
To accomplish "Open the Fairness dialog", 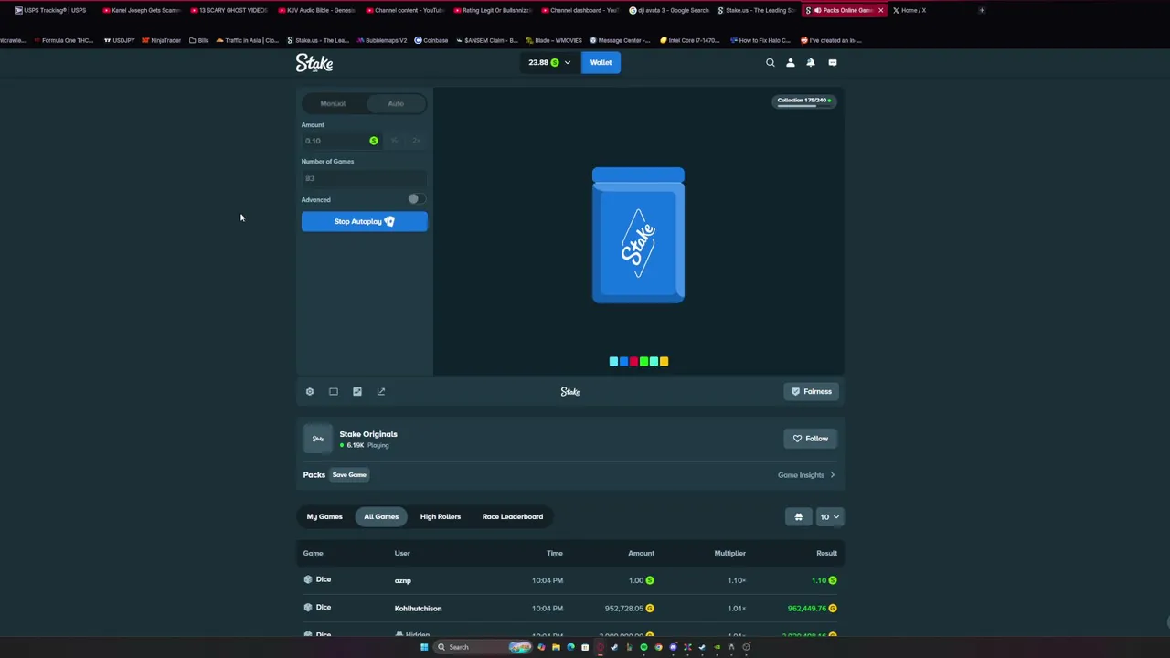I will click(x=812, y=392).
